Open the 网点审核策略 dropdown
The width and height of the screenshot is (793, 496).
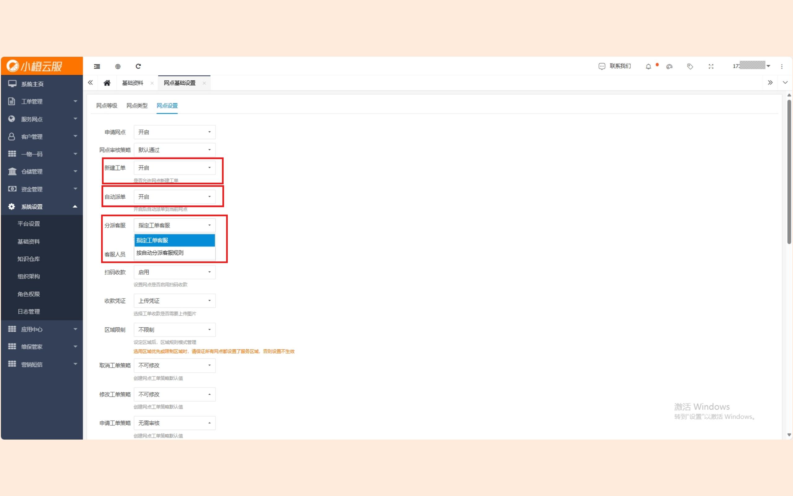coord(175,150)
